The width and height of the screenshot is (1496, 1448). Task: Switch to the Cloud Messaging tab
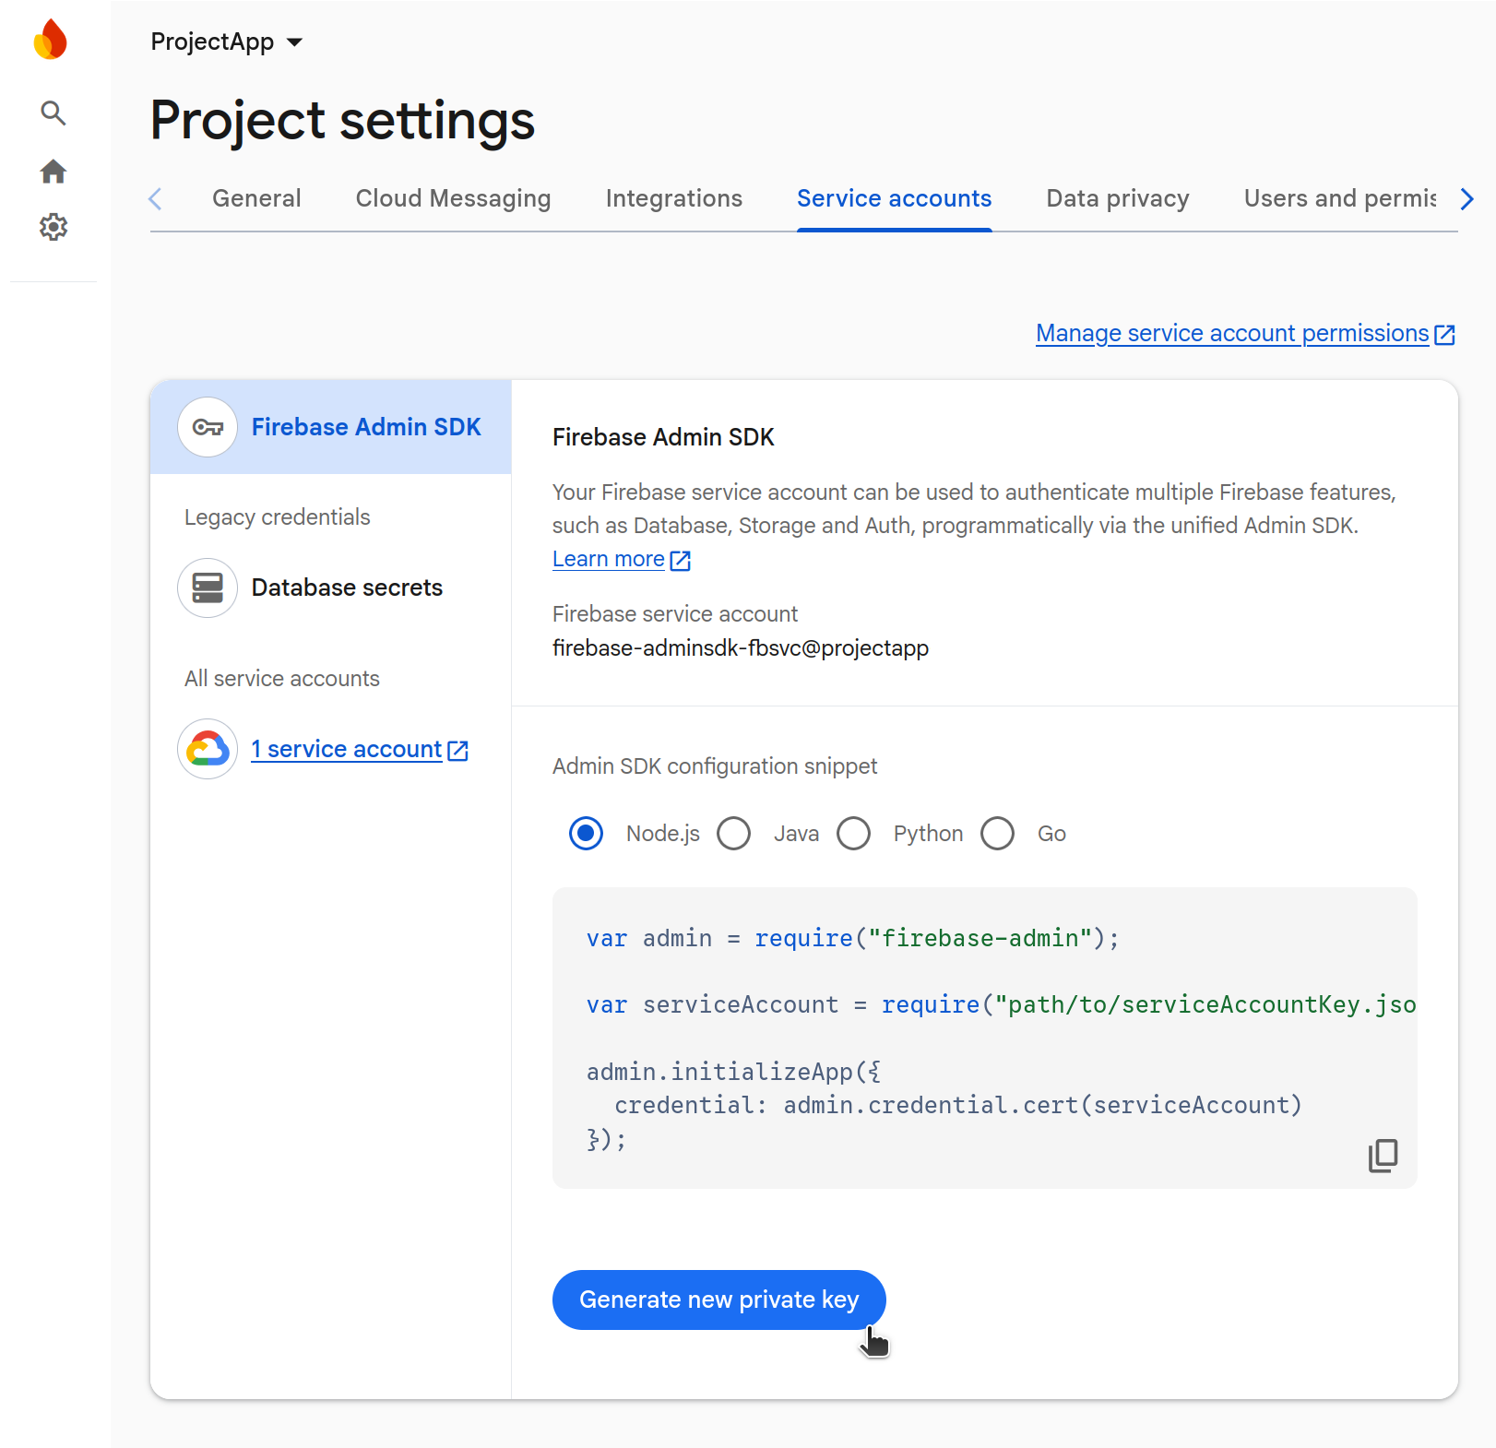453,198
